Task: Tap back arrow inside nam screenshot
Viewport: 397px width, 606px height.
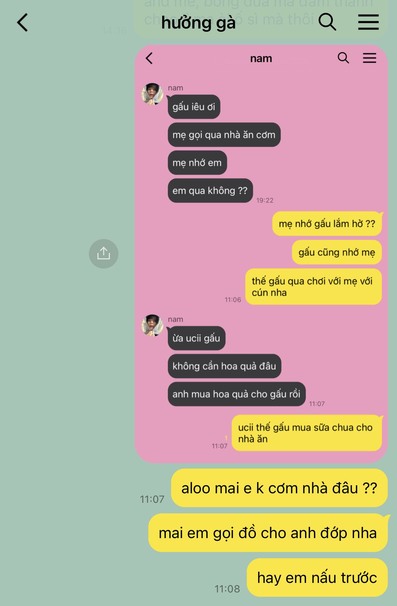Action: pyautogui.click(x=149, y=58)
